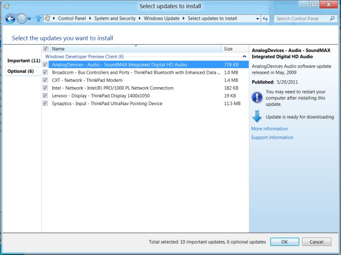341x255 pixels.
Task: Expand the arrow after Windows Update breadcrumb
Action: [183, 19]
